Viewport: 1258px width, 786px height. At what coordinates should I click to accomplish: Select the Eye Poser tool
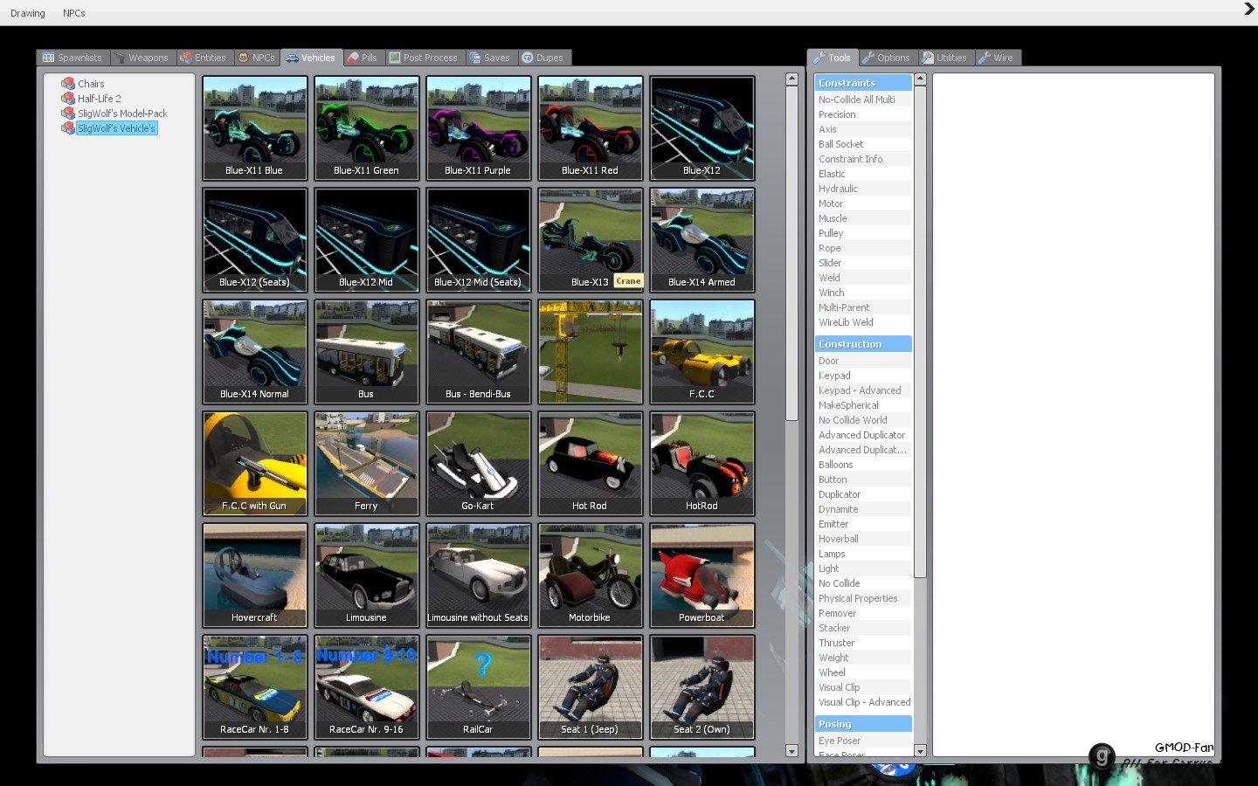[863, 741]
